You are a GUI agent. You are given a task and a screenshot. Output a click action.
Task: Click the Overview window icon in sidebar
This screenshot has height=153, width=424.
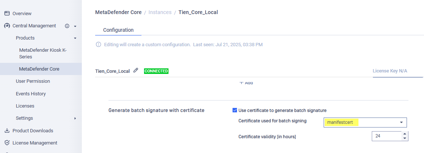click(x=7, y=13)
